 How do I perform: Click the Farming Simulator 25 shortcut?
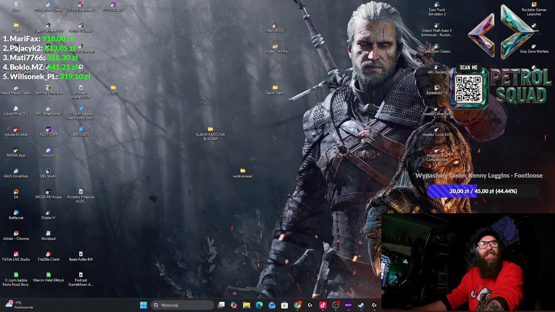(x=48, y=92)
